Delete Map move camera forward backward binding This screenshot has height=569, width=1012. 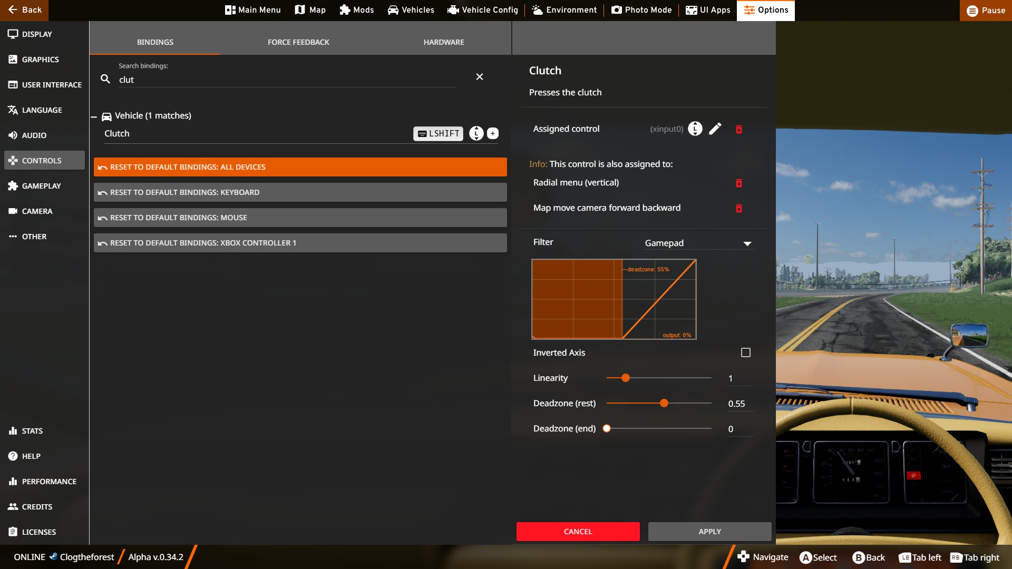pos(739,208)
